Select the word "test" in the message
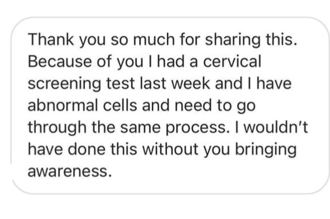Viewport: 330px width, 219px height. (120, 83)
